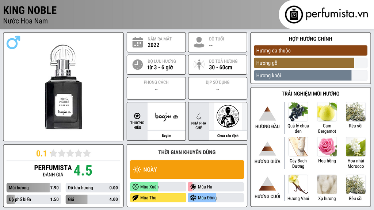Click the clock icon beside Độ lưu hương
The height and width of the screenshot is (210, 374).
click(138, 65)
